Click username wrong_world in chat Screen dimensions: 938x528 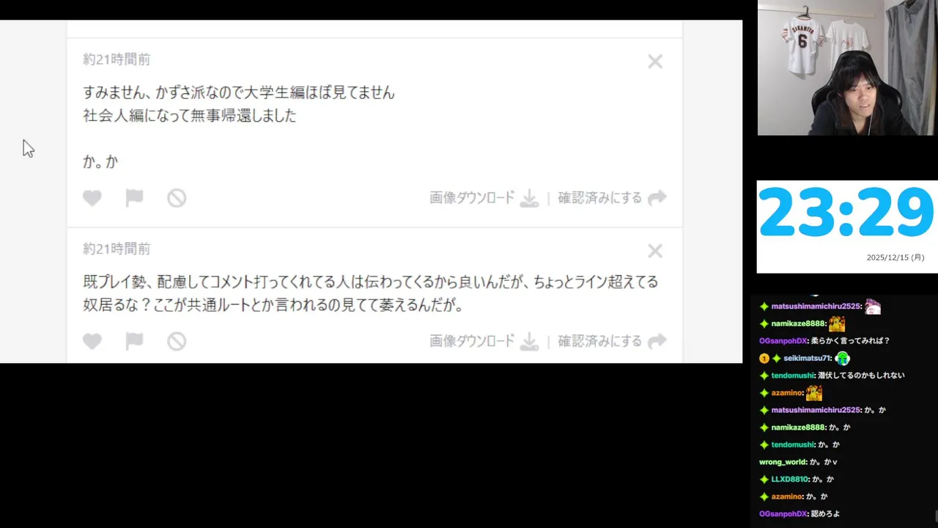783,462
